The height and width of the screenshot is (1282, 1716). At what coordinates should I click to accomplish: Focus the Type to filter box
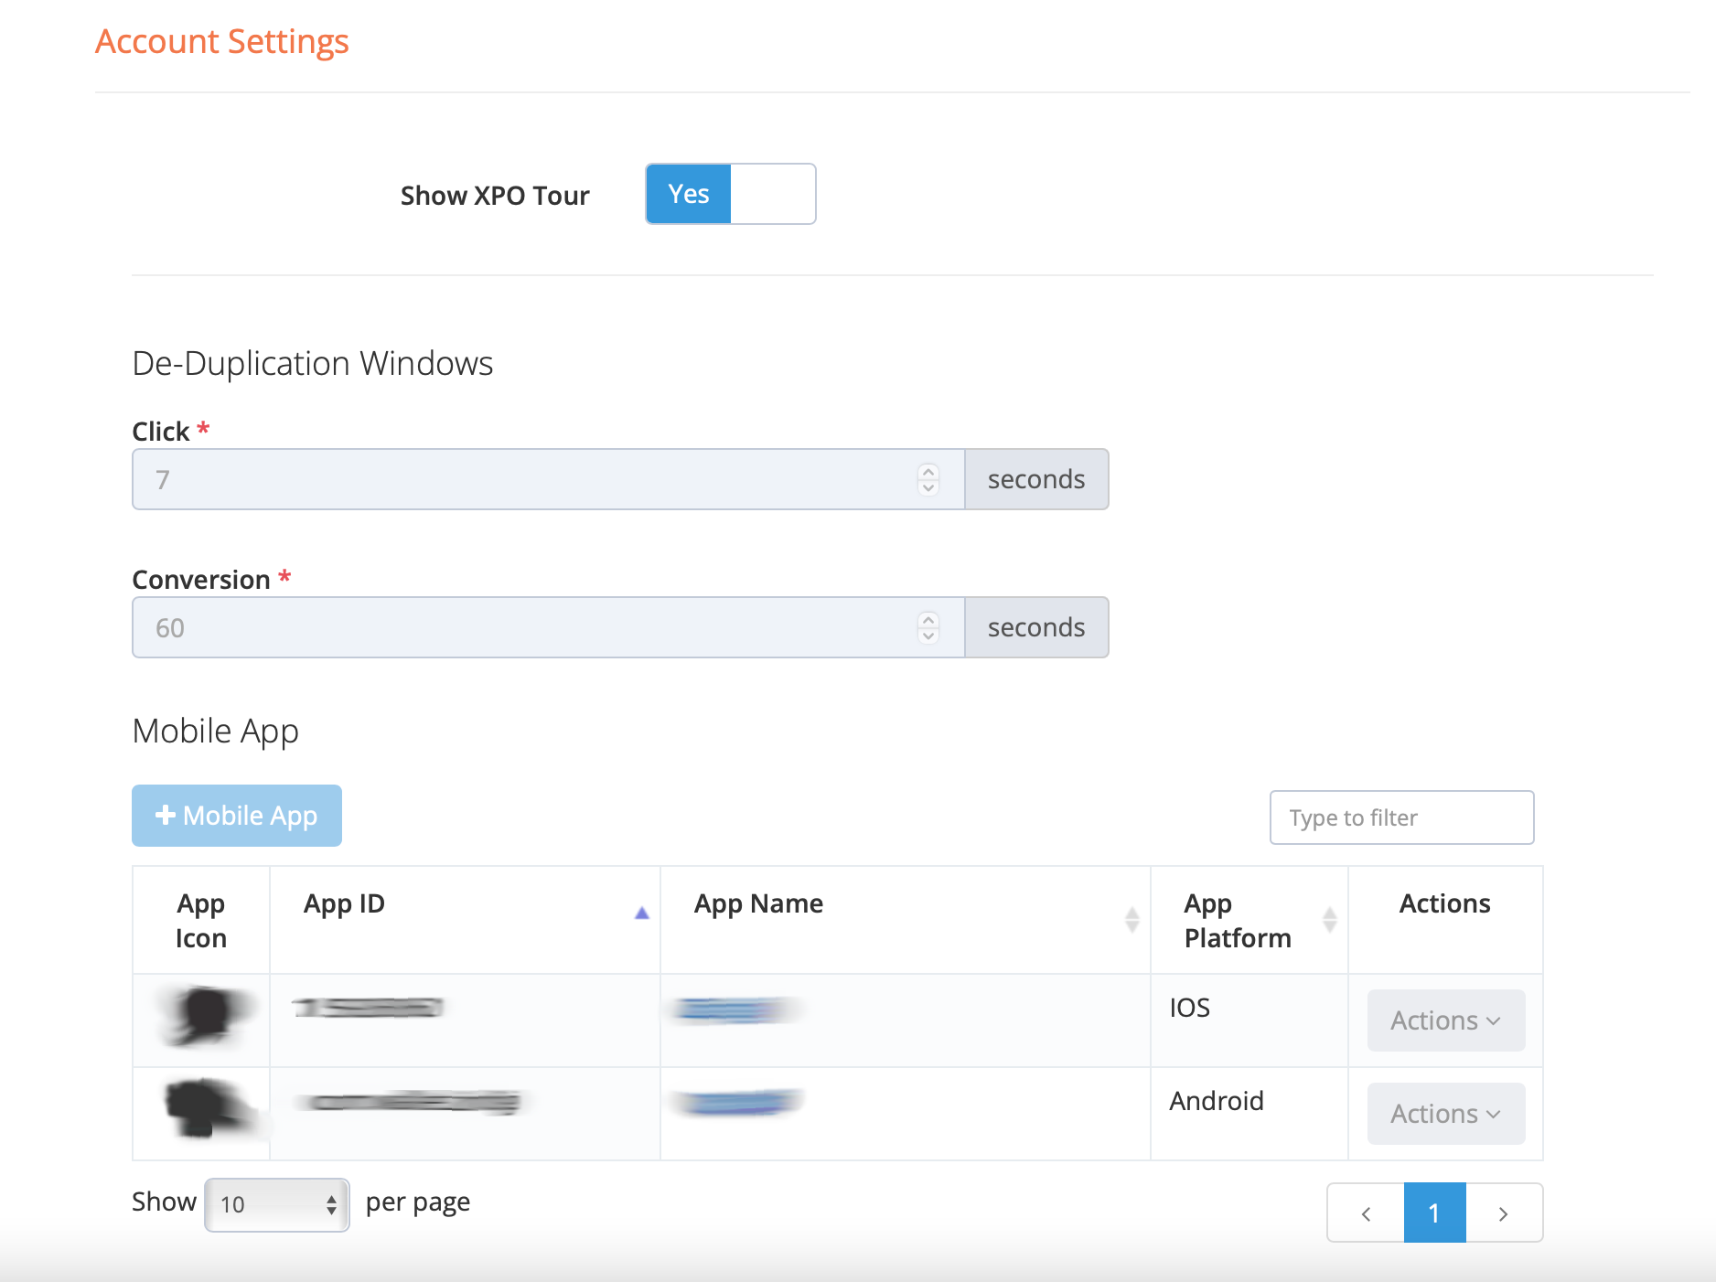pos(1400,817)
